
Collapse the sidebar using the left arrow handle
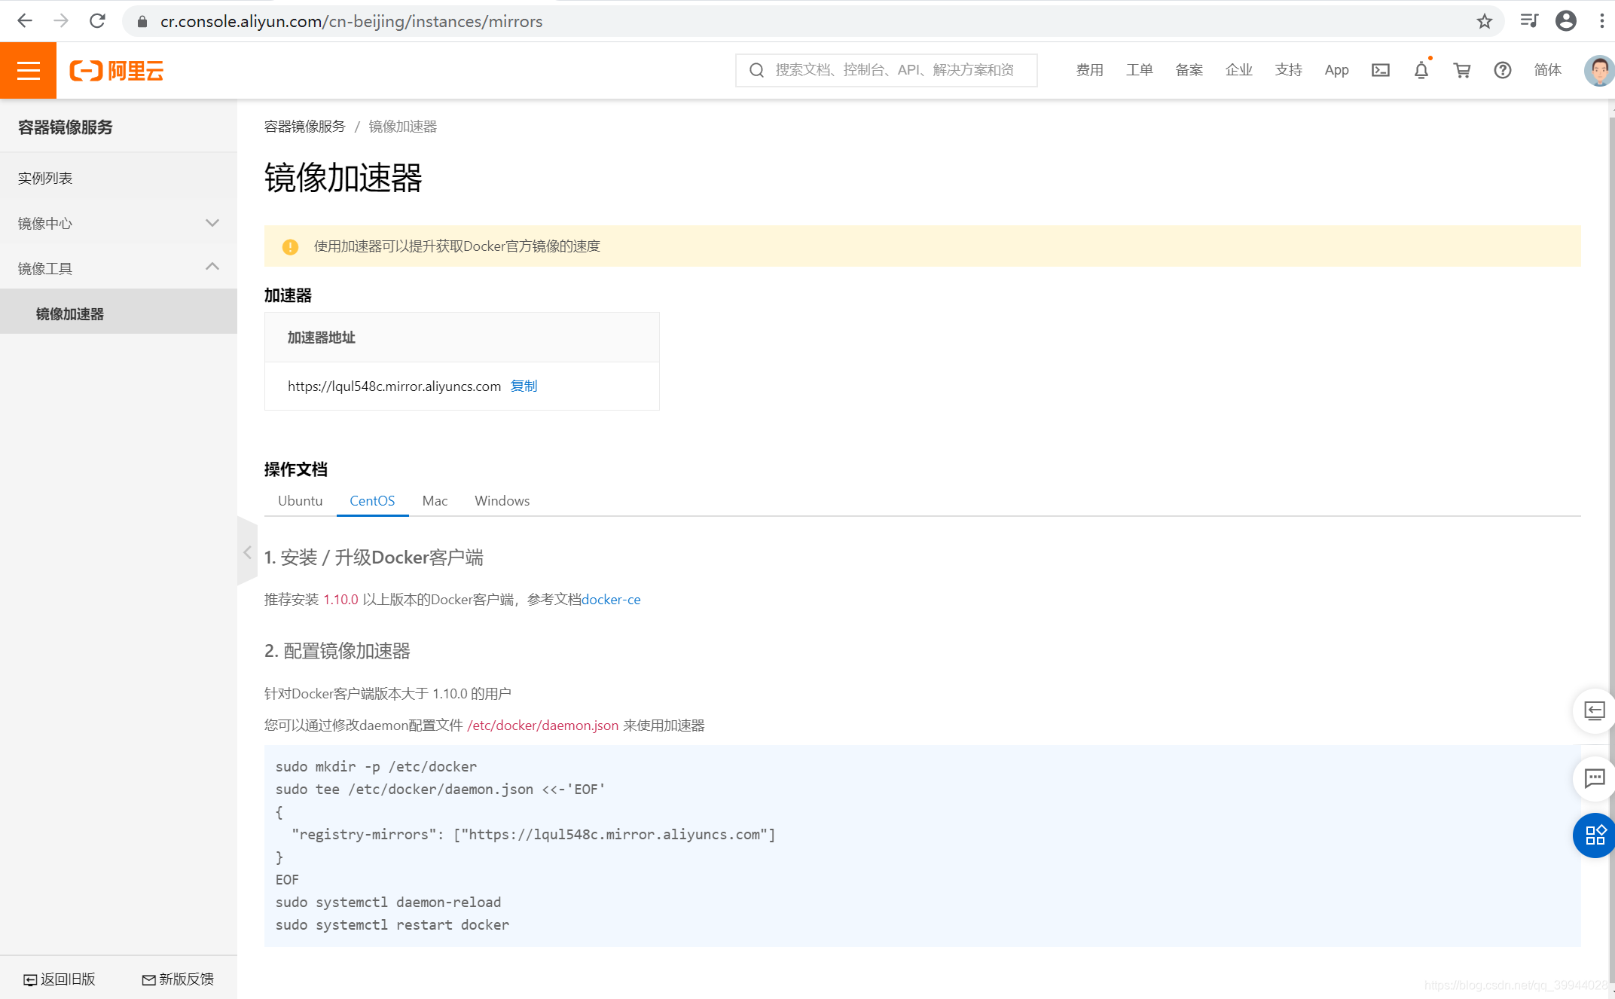coord(247,552)
